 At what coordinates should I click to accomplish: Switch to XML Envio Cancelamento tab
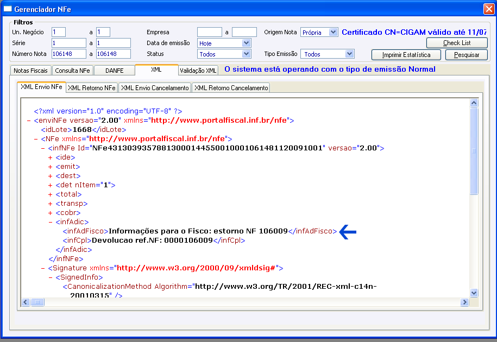pyautogui.click(x=155, y=88)
